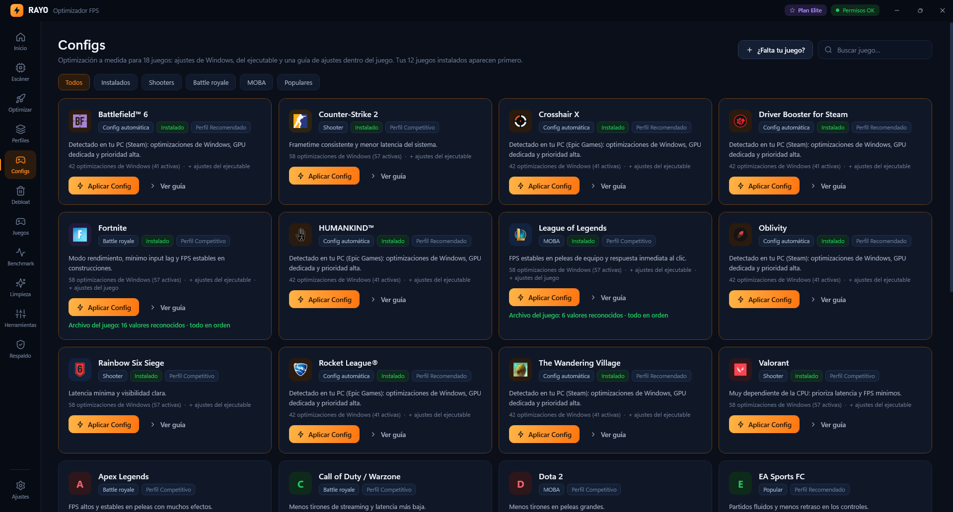Apply config for Driver Booster for Steam
Viewport: 953px width, 512px height.
764,186
